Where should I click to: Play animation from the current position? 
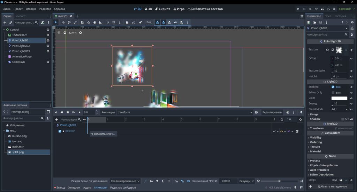point(79,112)
